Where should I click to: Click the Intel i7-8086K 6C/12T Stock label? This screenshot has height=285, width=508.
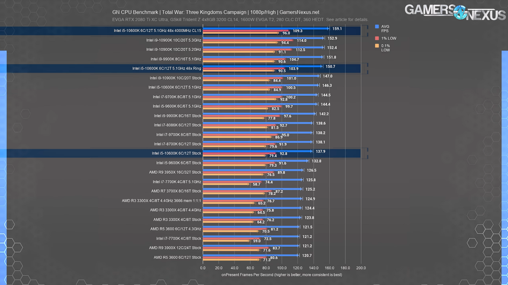[177, 125]
